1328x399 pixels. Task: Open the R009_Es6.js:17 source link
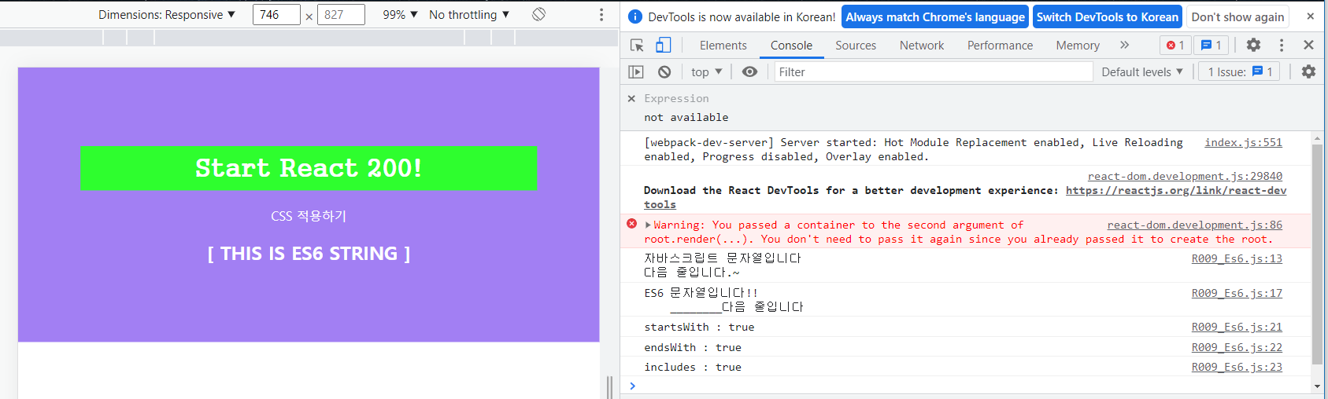tap(1237, 293)
